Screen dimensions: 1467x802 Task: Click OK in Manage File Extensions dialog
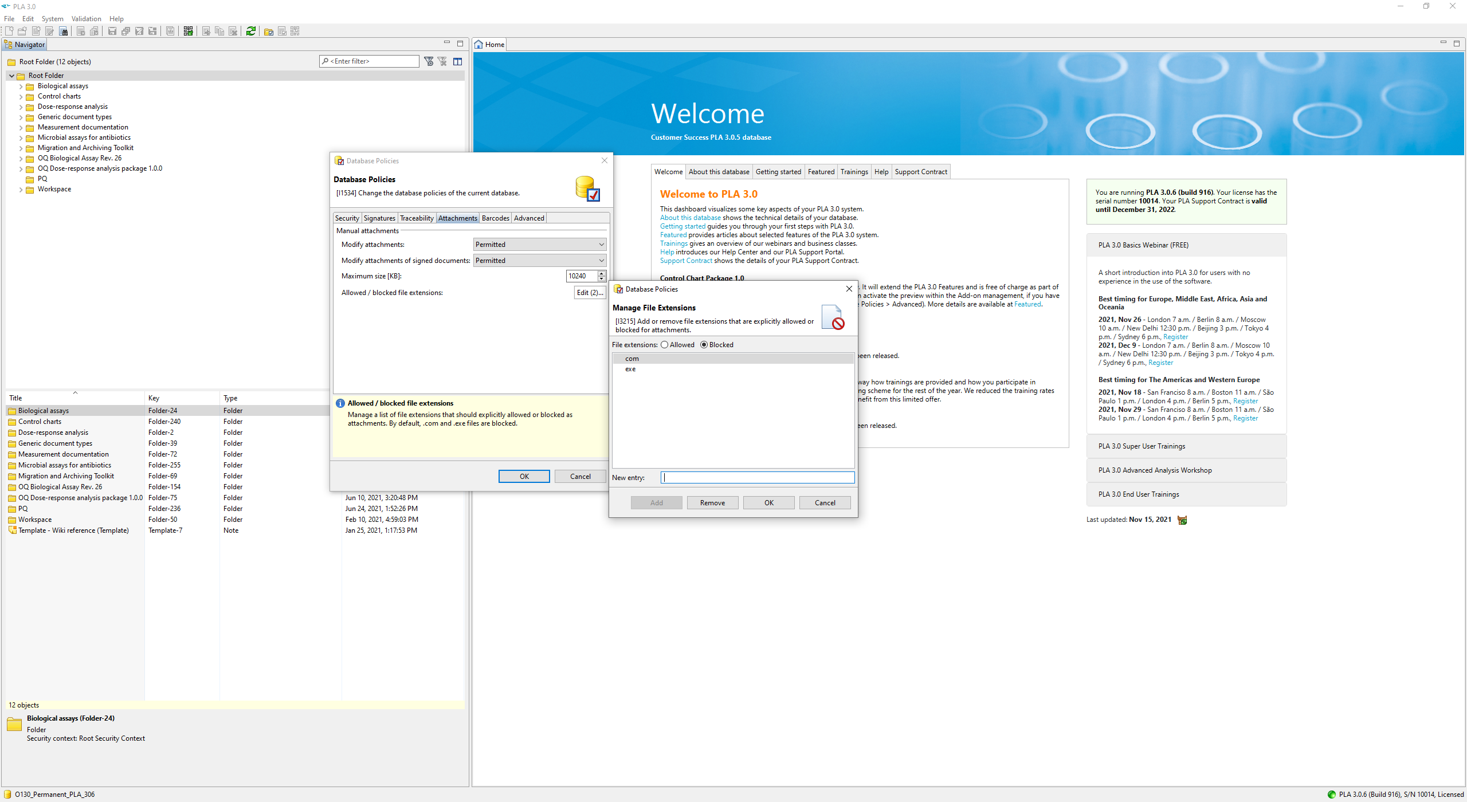click(768, 502)
